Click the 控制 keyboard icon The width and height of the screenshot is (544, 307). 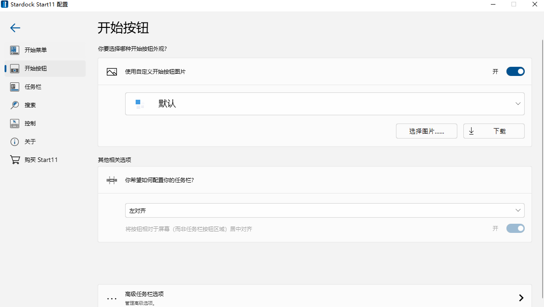point(16,123)
